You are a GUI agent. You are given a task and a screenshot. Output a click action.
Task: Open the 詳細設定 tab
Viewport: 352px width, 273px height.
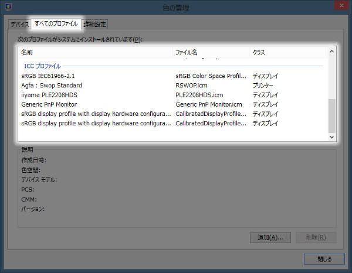point(94,24)
